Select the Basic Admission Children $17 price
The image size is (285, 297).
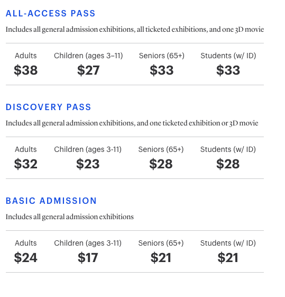point(88,258)
